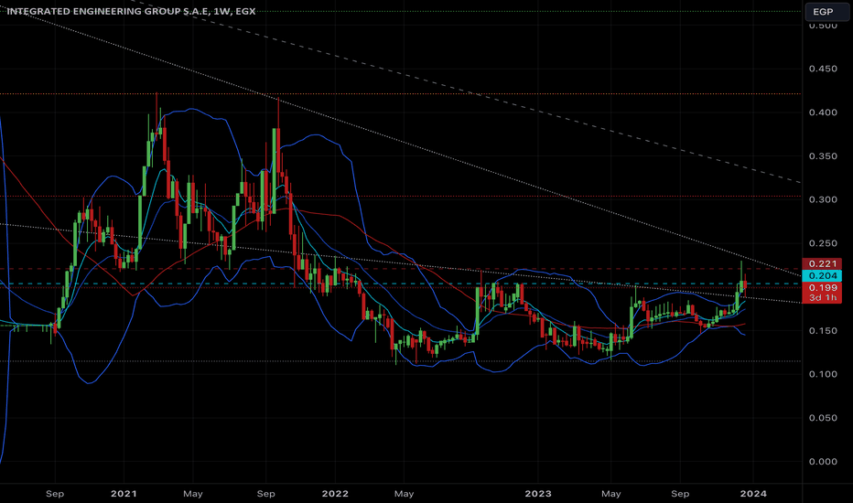Click the EGP currency button

point(826,11)
